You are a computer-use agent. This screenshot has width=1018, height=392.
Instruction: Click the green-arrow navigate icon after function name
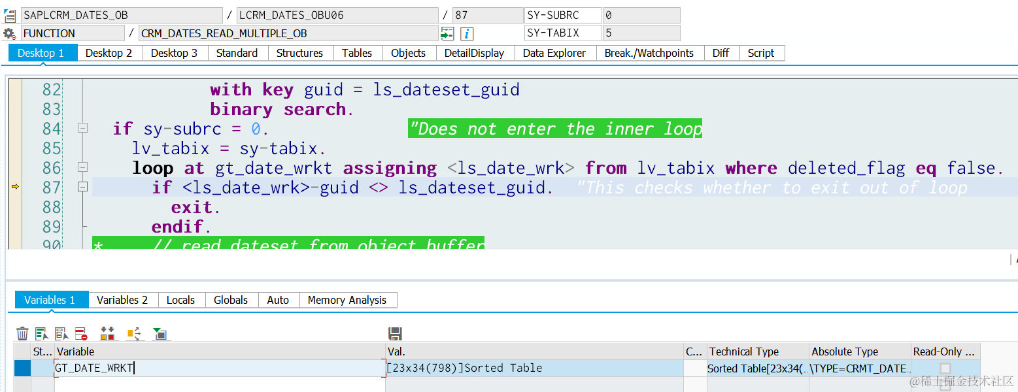pos(447,33)
